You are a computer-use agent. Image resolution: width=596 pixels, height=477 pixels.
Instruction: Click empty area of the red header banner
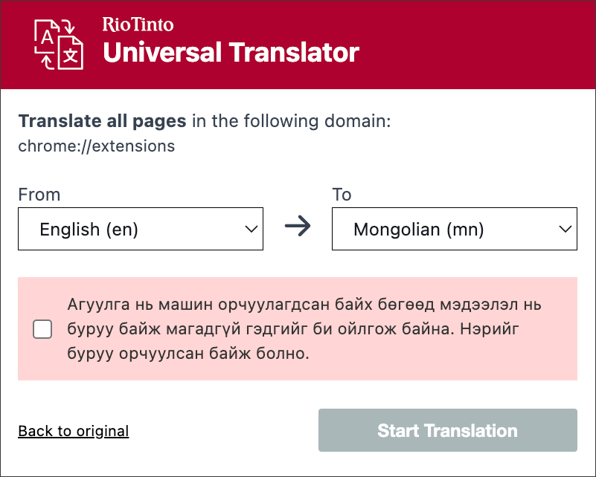tap(476, 45)
